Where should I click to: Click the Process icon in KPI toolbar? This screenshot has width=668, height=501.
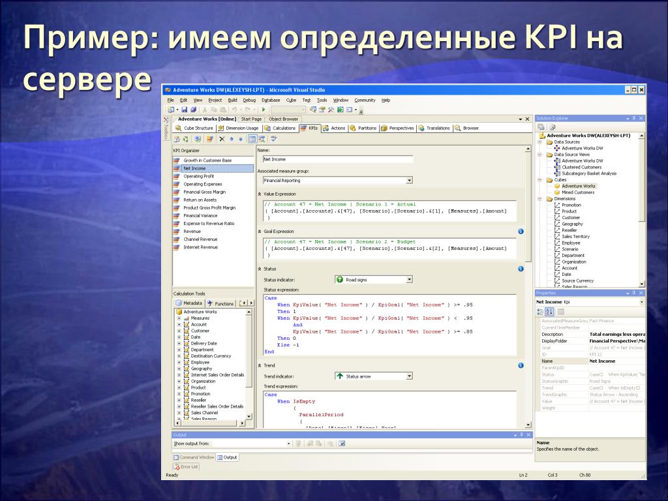point(177,139)
